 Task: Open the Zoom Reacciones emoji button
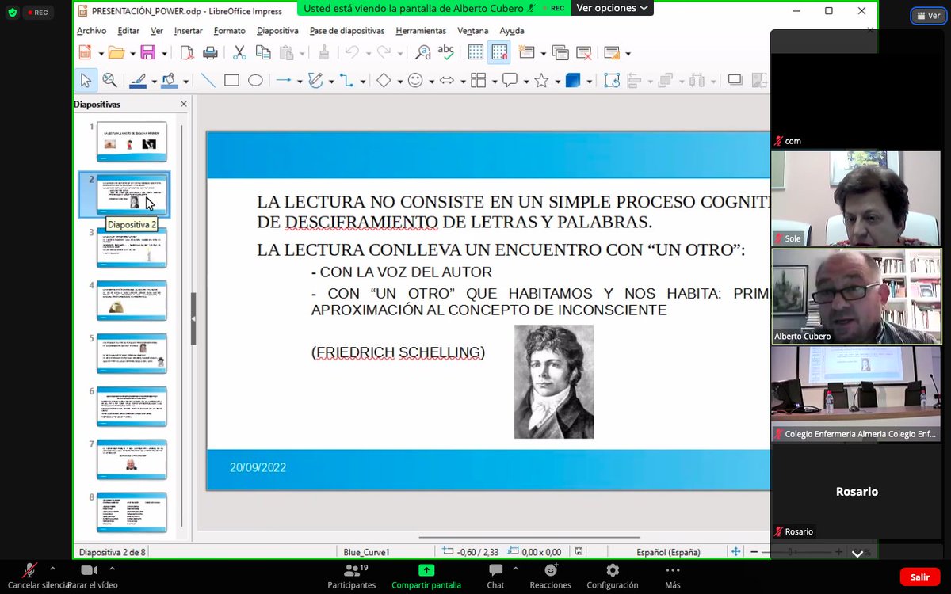coord(551,576)
